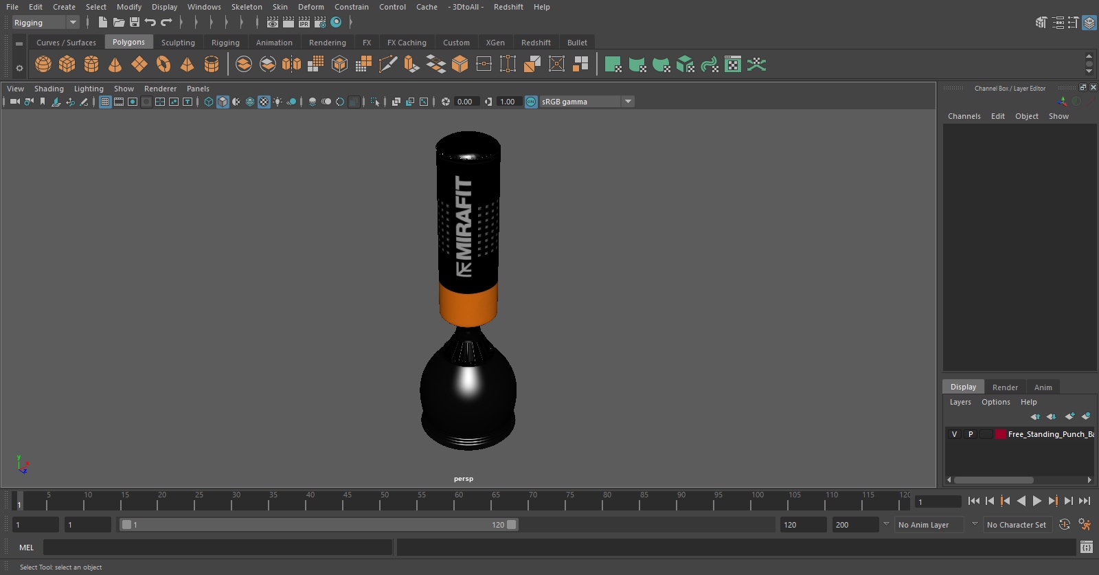
Task: Open the viewport Shading menu
Action: 49,89
